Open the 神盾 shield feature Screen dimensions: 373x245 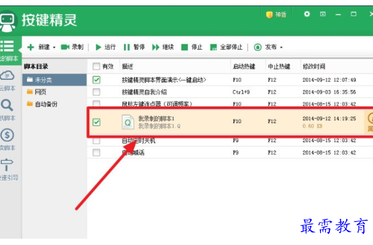coord(276,15)
